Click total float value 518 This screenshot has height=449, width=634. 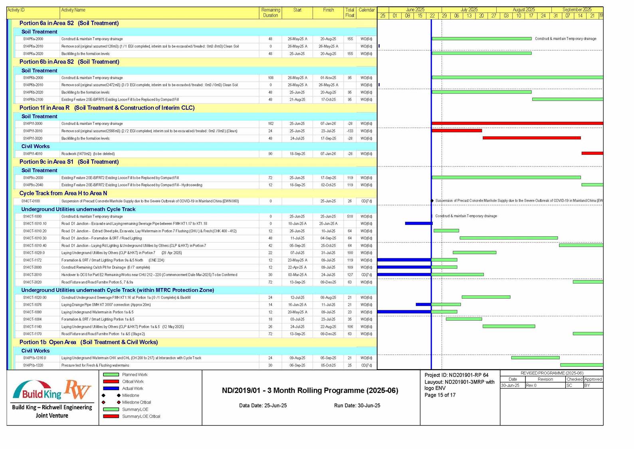350,217
